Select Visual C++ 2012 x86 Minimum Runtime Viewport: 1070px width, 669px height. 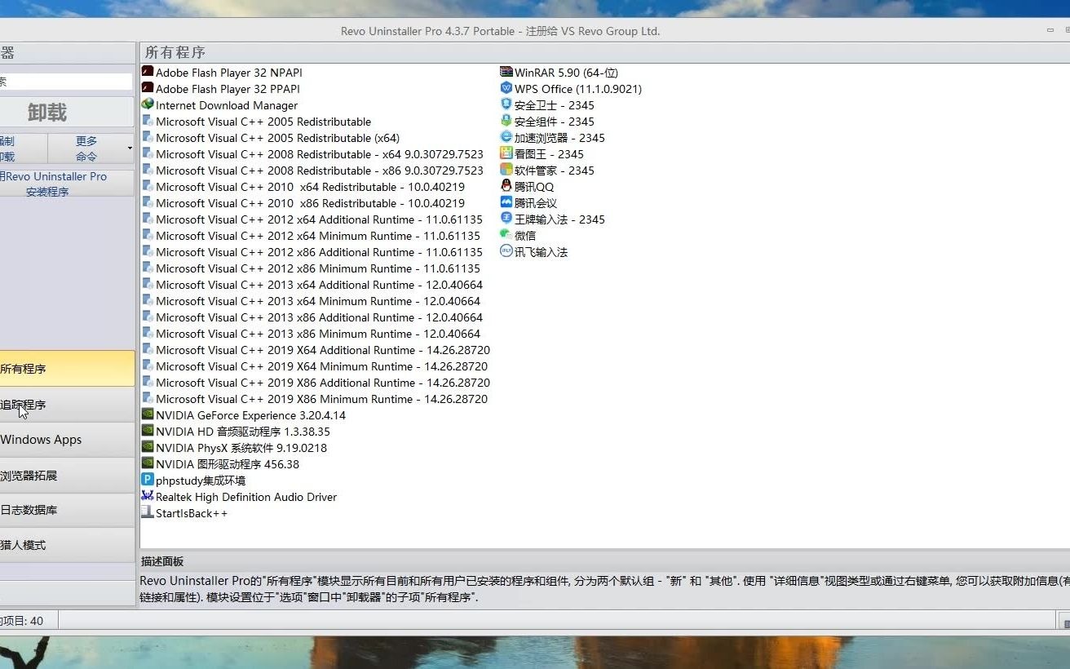(311, 268)
